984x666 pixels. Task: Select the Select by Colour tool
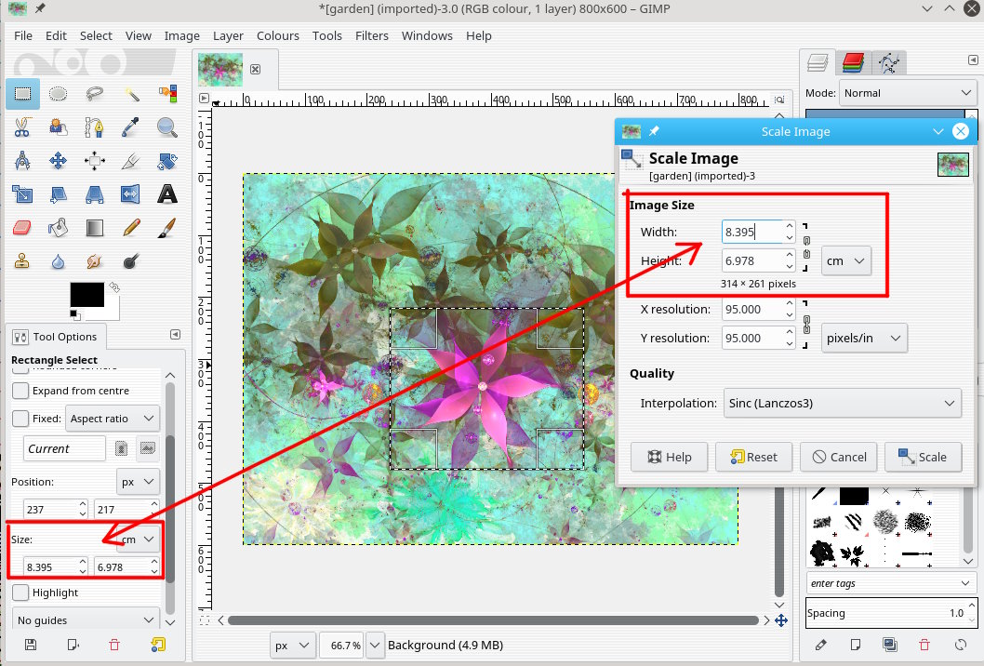[166, 94]
